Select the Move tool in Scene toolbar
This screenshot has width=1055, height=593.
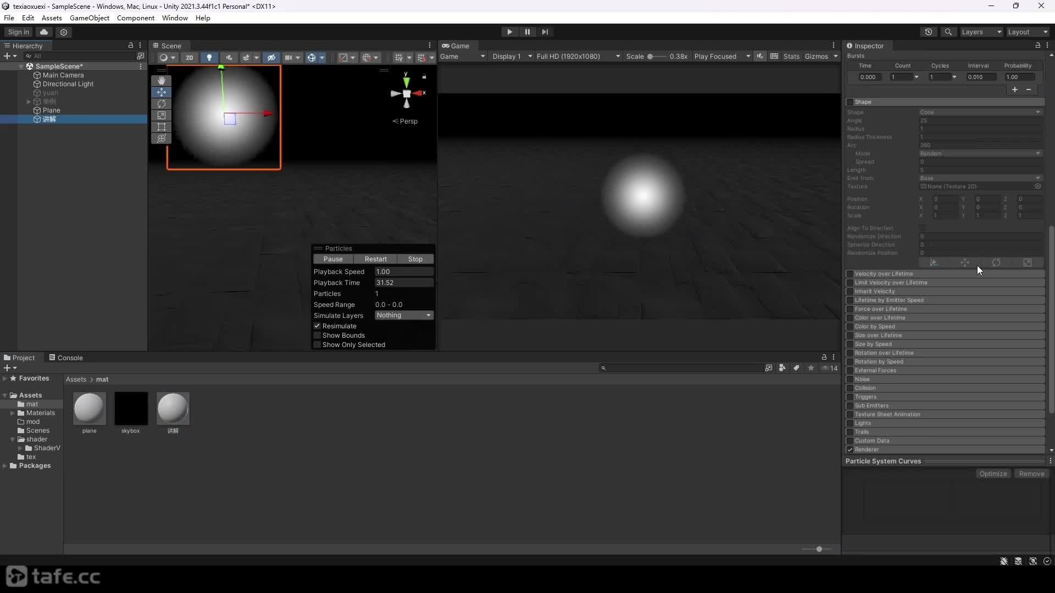[x=161, y=92]
